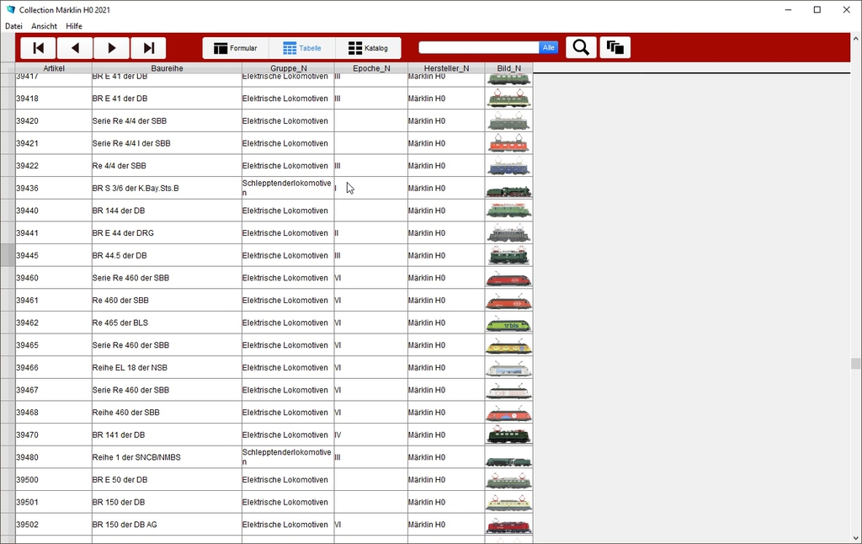Click the magnifying glass search icon
Image resolution: width=862 pixels, height=544 pixels.
pyautogui.click(x=581, y=48)
